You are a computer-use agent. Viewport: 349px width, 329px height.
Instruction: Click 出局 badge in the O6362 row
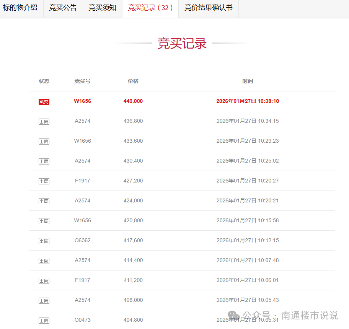44,241
